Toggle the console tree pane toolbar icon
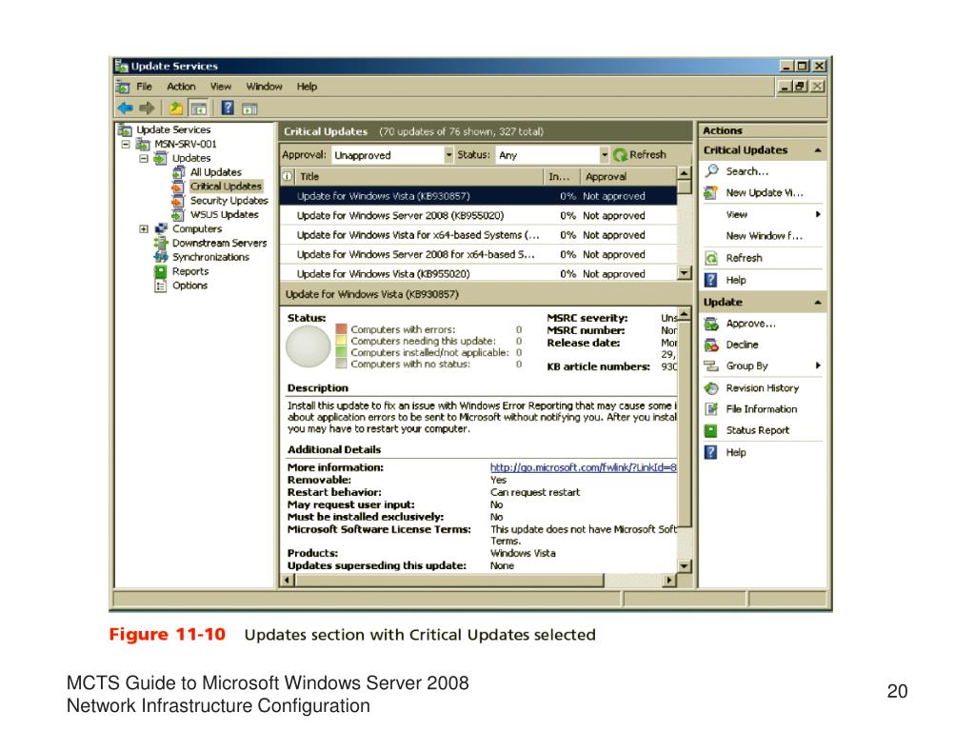The image size is (975, 731). click(199, 109)
